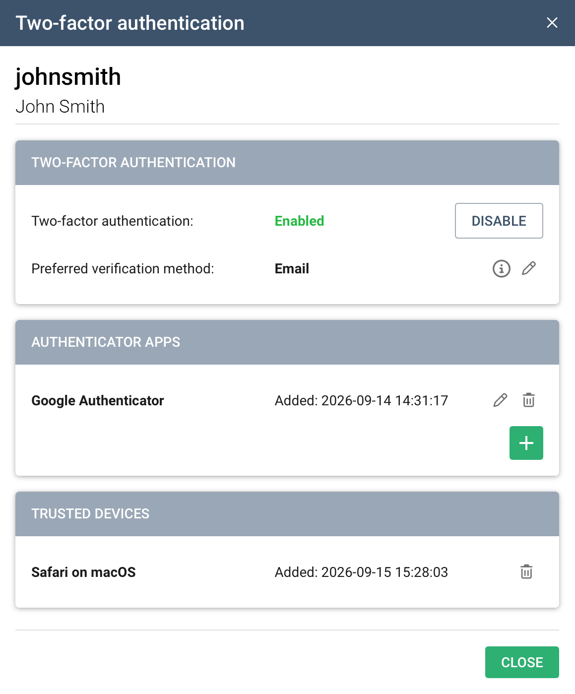Viewport: 575px width, 694px height.
Task: Edit the preferred verification method
Action: click(529, 268)
